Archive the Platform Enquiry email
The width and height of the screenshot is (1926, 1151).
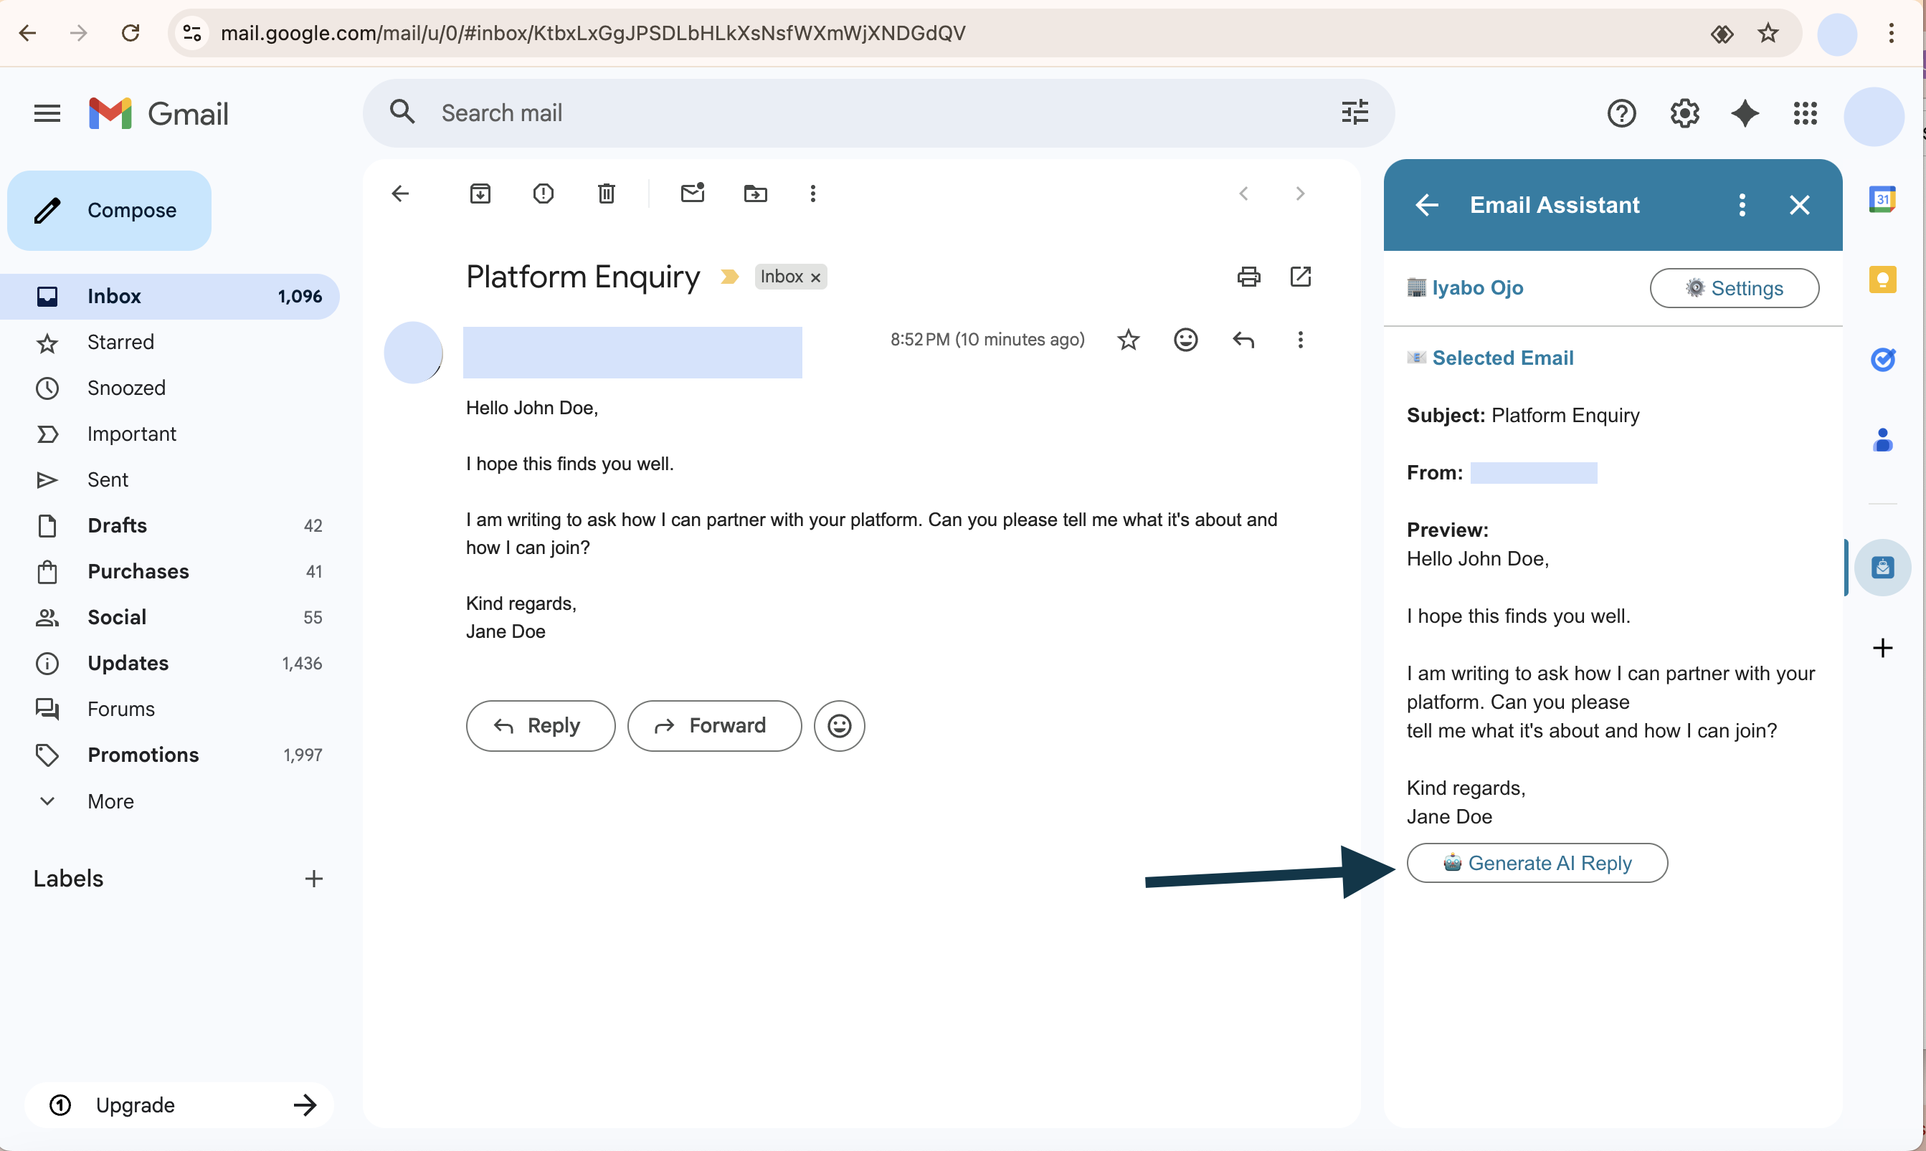[480, 193]
